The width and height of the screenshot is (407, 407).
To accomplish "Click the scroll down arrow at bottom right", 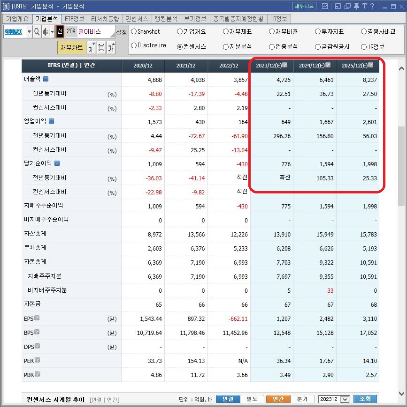I will (x=401, y=393).
